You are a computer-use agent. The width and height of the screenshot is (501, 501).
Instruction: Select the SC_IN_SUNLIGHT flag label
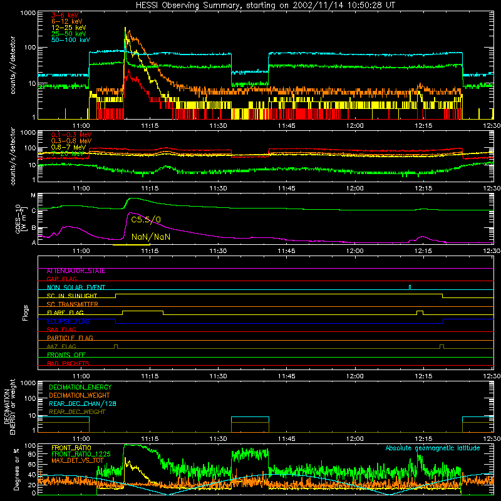pyautogui.click(x=72, y=296)
